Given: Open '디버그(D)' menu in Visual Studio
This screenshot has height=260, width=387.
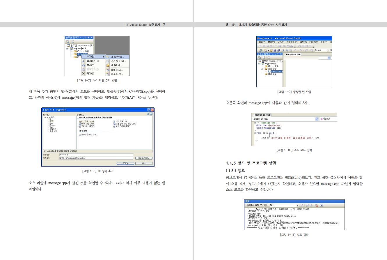Looking at the screenshot, I should pyautogui.click(x=314, y=42).
